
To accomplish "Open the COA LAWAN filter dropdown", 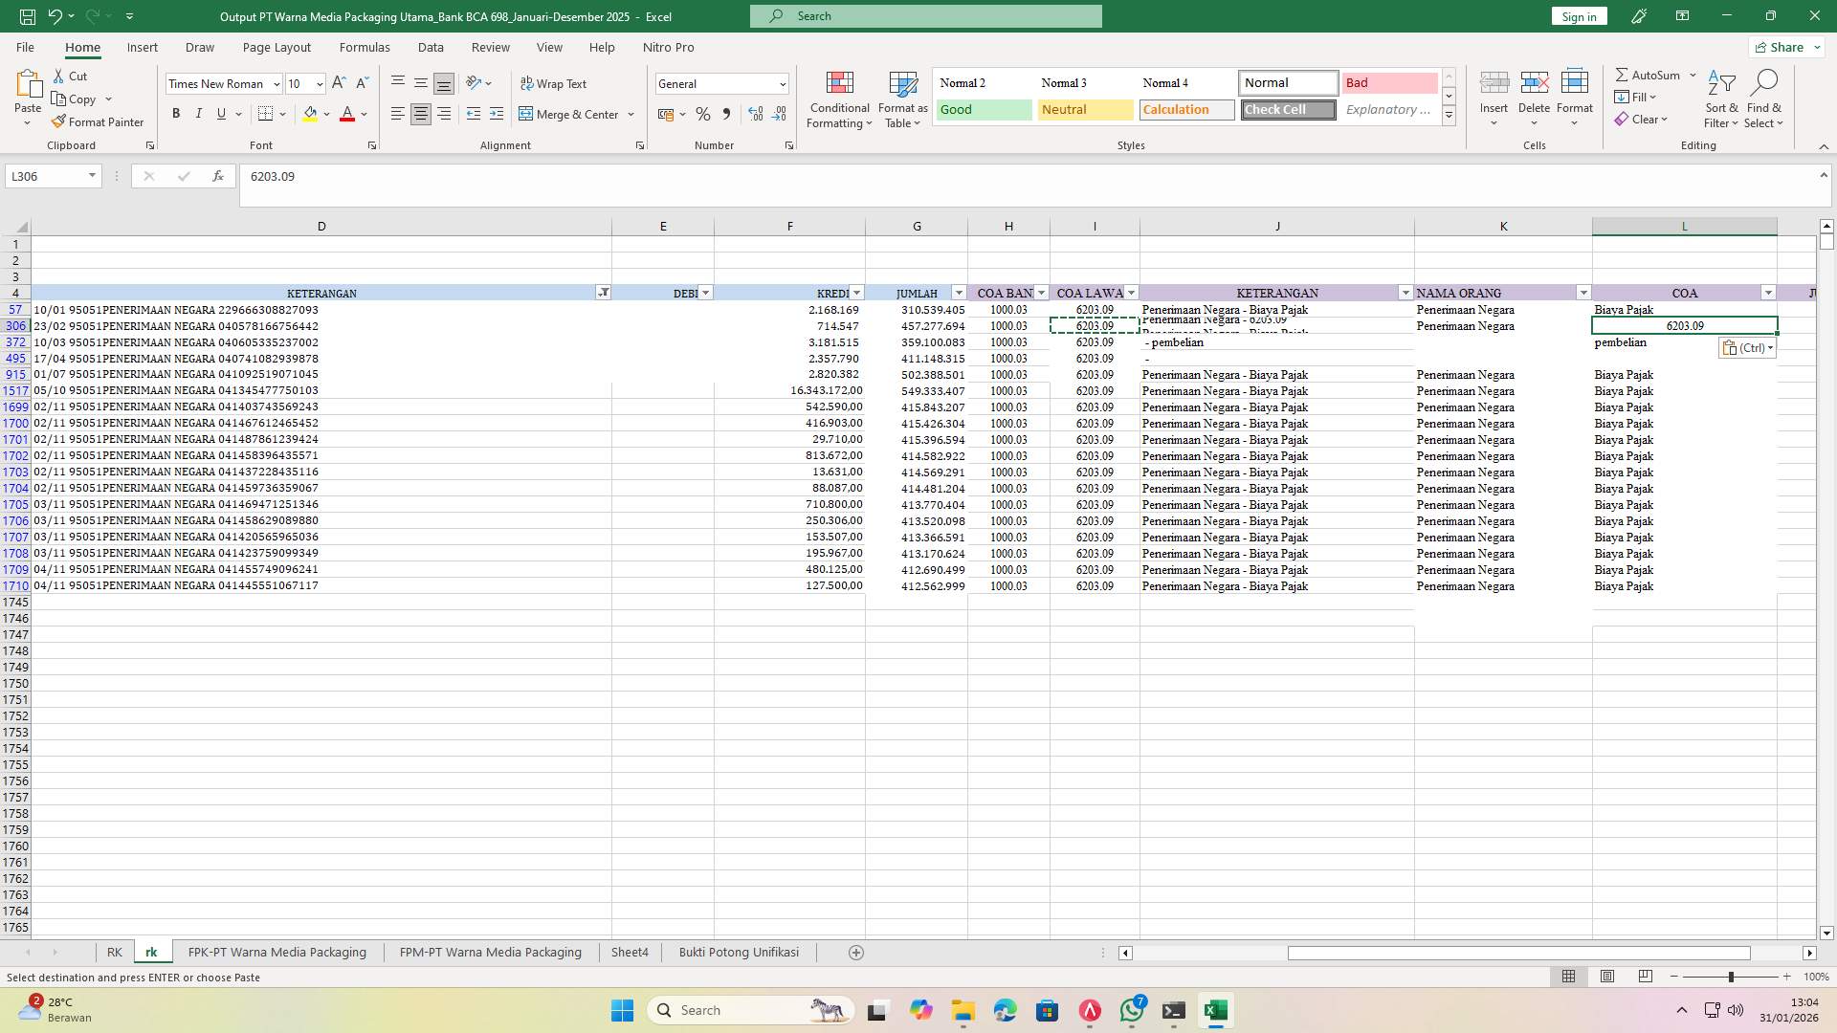I will [x=1132, y=293].
